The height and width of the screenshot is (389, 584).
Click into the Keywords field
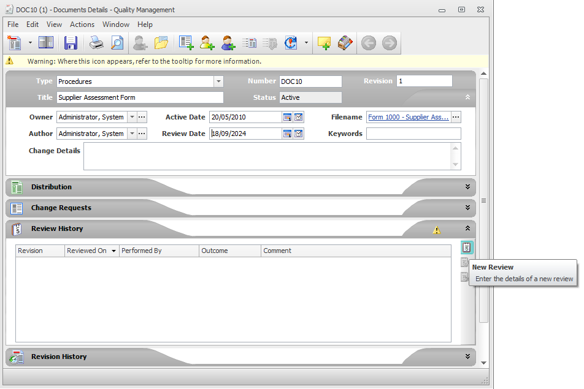pyautogui.click(x=413, y=134)
